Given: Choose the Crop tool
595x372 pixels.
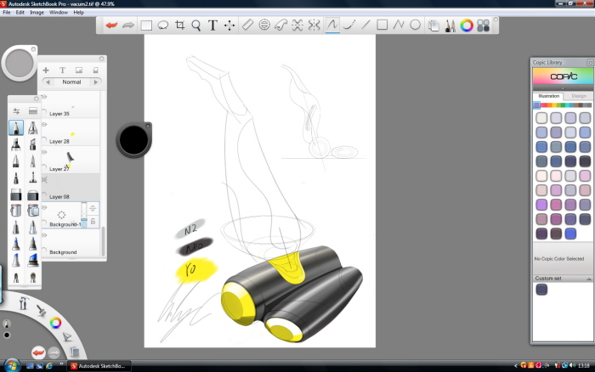Looking at the screenshot, I should (180, 25).
